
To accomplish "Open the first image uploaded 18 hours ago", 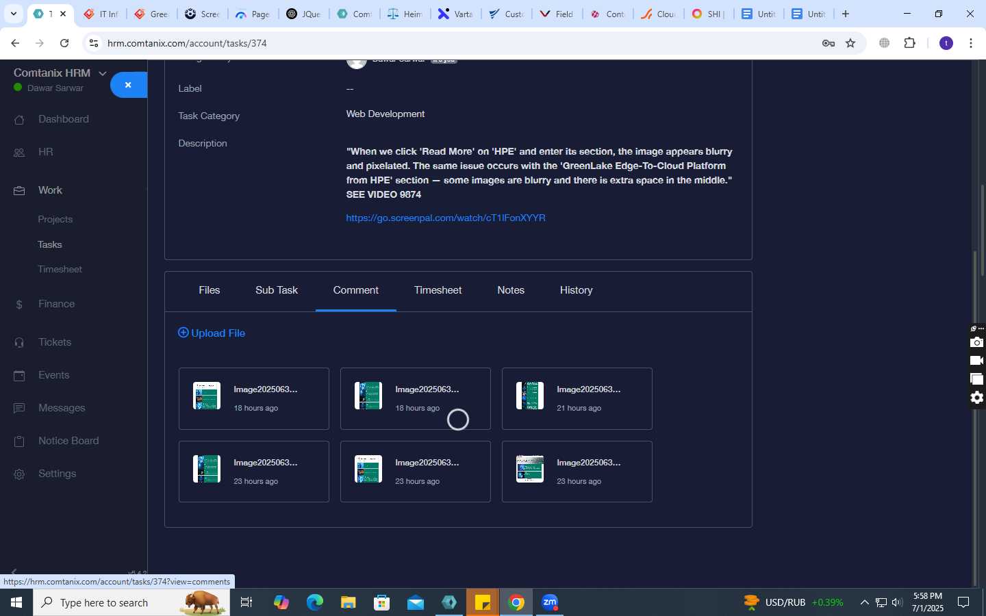I will pos(254,399).
